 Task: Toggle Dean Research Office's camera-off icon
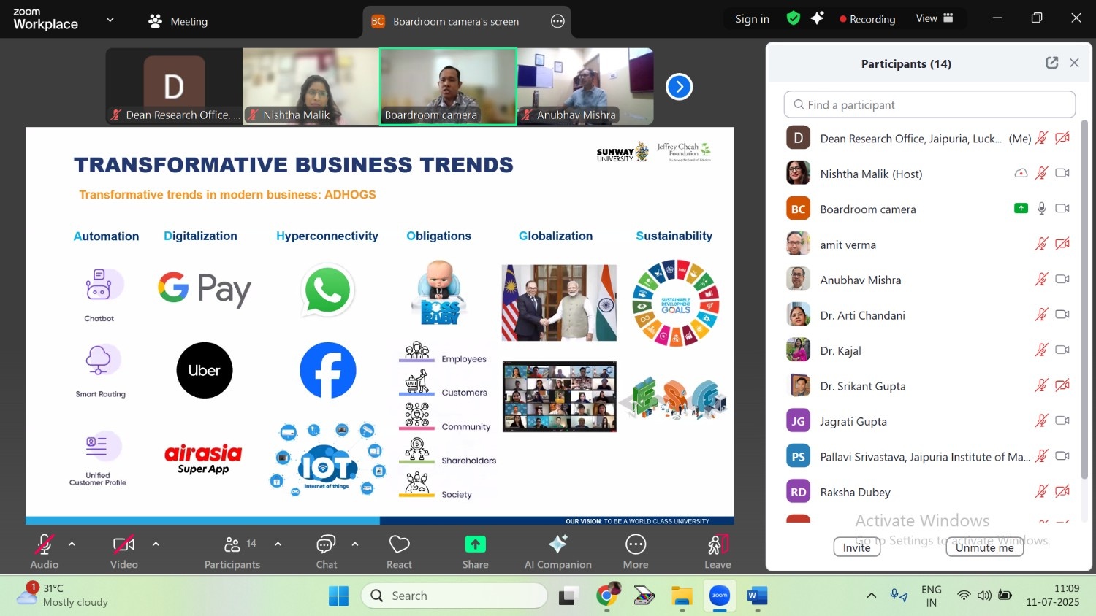click(x=1062, y=138)
